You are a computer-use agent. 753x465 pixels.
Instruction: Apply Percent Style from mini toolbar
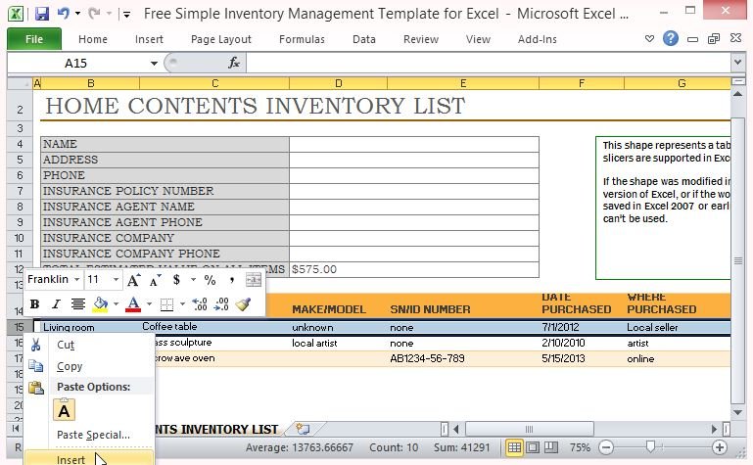(209, 280)
